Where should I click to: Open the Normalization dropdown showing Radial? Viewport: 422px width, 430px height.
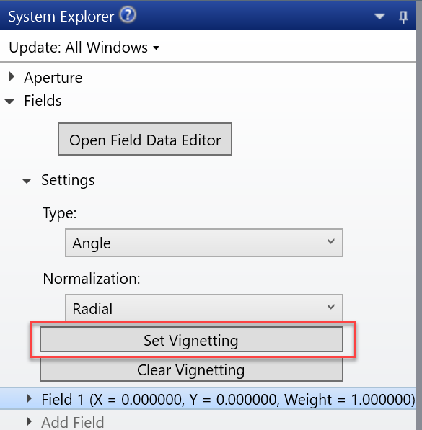pos(204,308)
